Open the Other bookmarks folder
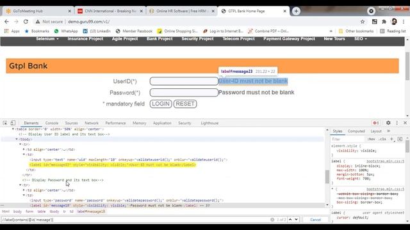 pos(356,31)
